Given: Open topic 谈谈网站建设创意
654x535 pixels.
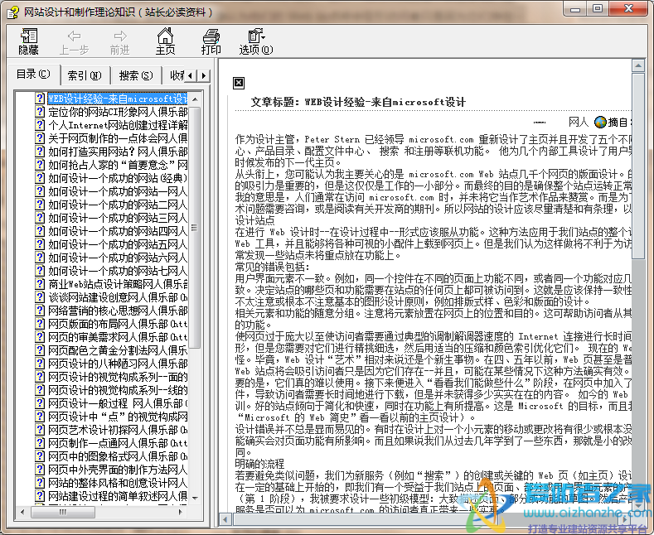Looking at the screenshot, I should [x=118, y=297].
